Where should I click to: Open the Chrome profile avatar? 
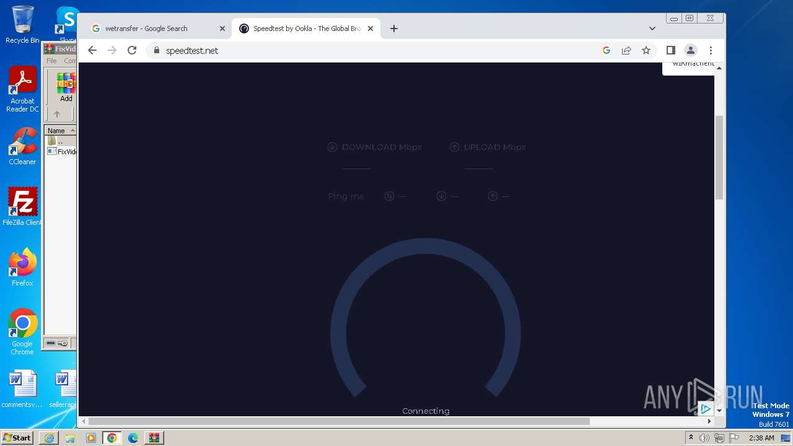[691, 51]
